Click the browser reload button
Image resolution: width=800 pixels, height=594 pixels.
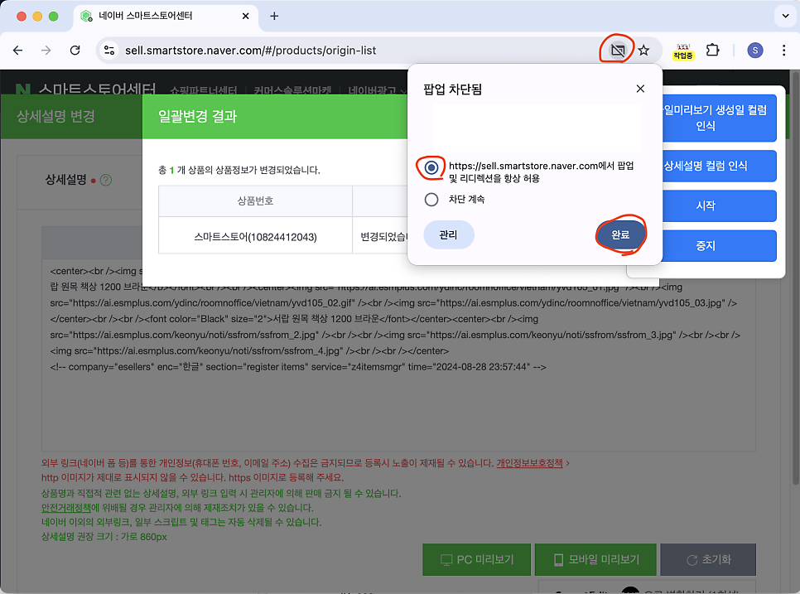point(75,51)
